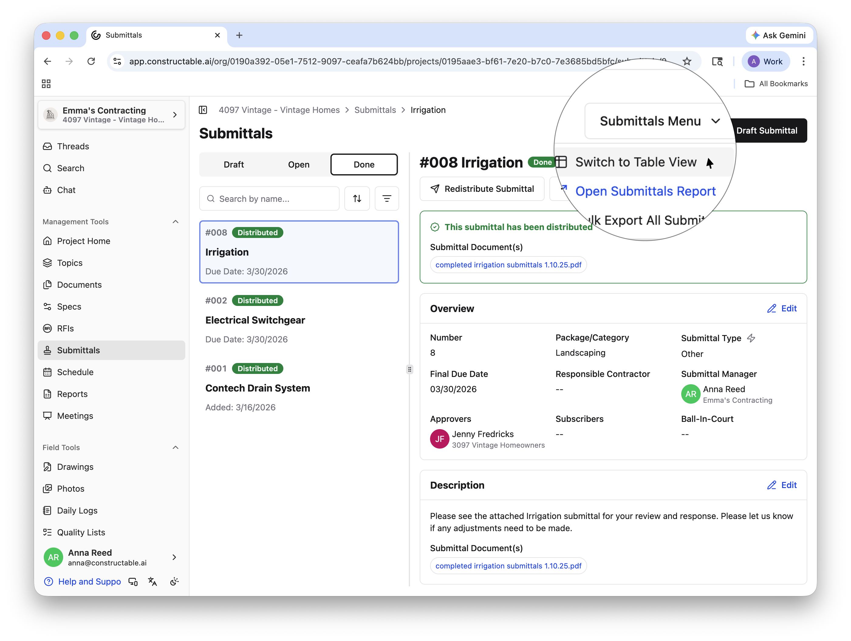Click Redistribute Submittal button
The image size is (851, 641).
pos(482,189)
